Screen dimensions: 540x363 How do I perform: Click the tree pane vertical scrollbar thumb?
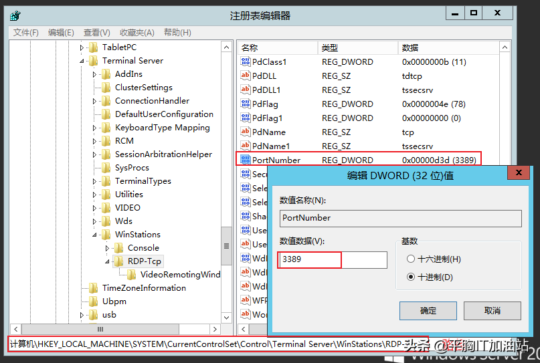pos(226,245)
